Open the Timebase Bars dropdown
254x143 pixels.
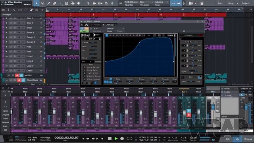(146, 2)
